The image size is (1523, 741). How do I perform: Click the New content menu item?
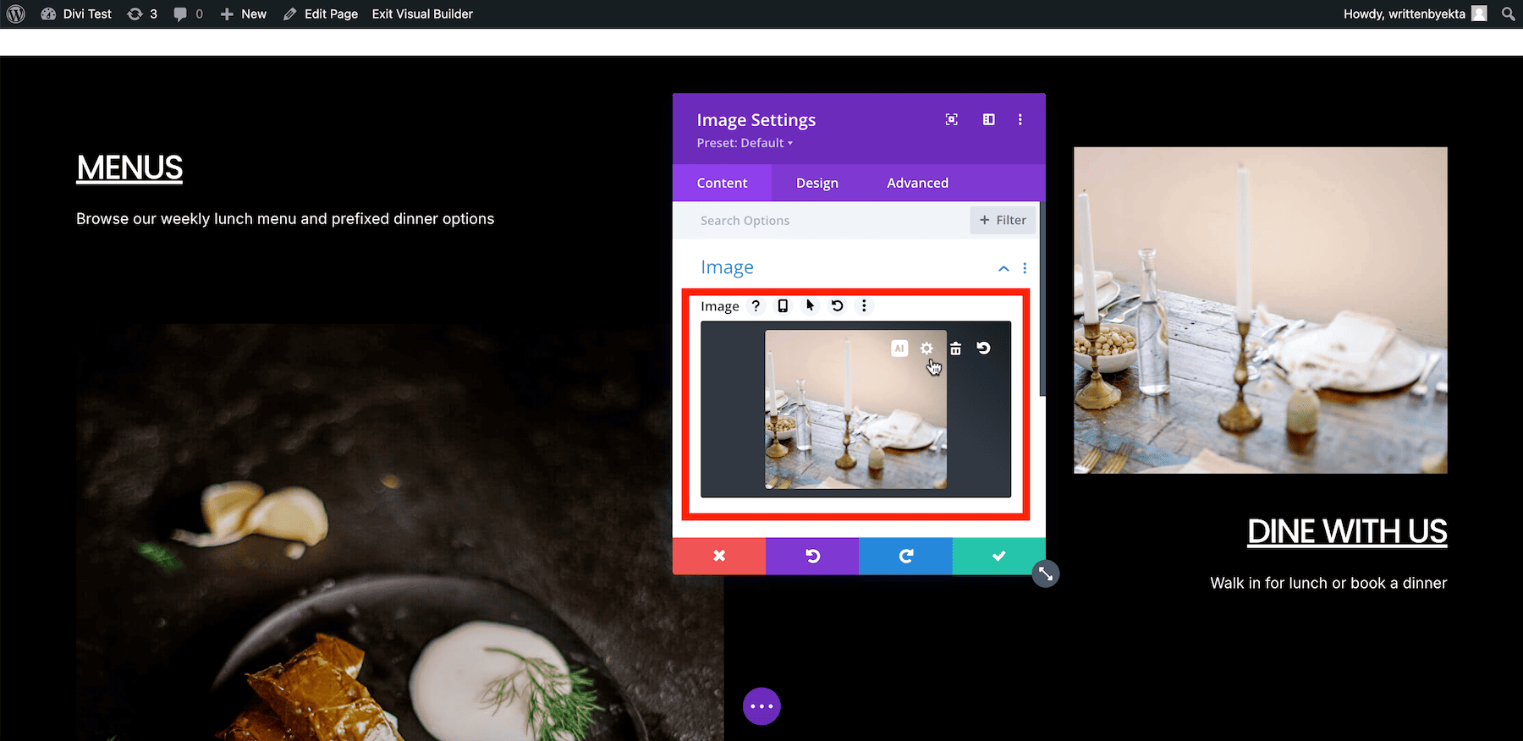point(244,14)
